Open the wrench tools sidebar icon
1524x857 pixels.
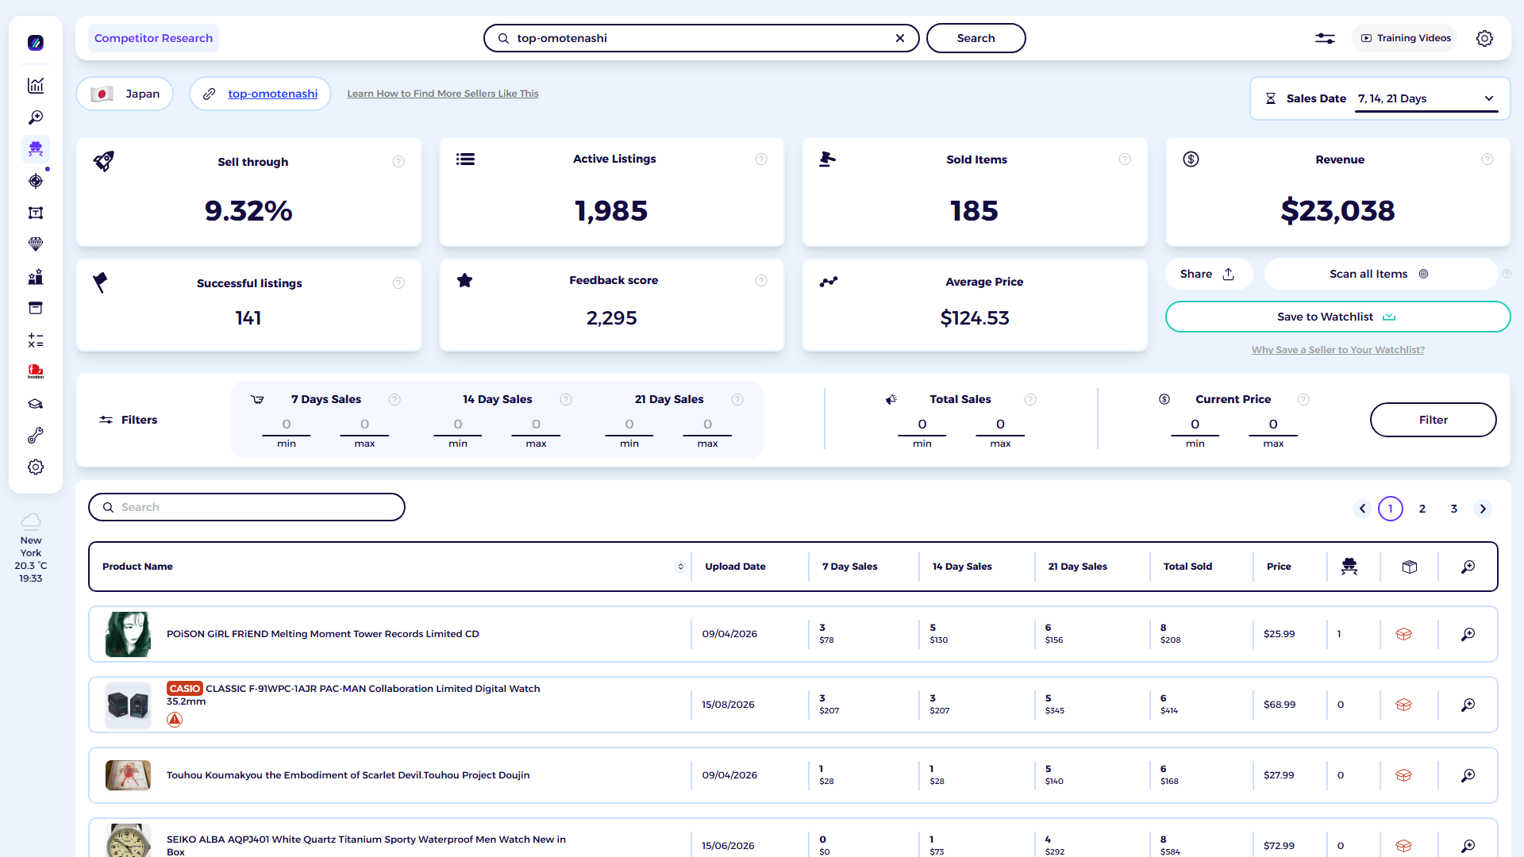click(x=36, y=436)
